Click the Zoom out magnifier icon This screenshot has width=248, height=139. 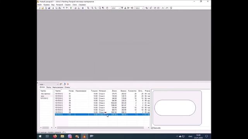coord(96,8)
